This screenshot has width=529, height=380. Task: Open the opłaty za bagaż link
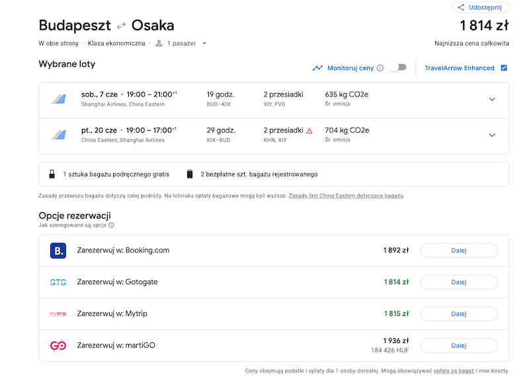[454, 371]
